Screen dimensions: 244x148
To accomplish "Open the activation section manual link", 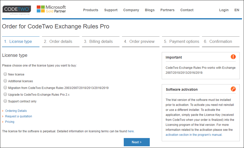I will [x=194, y=135].
